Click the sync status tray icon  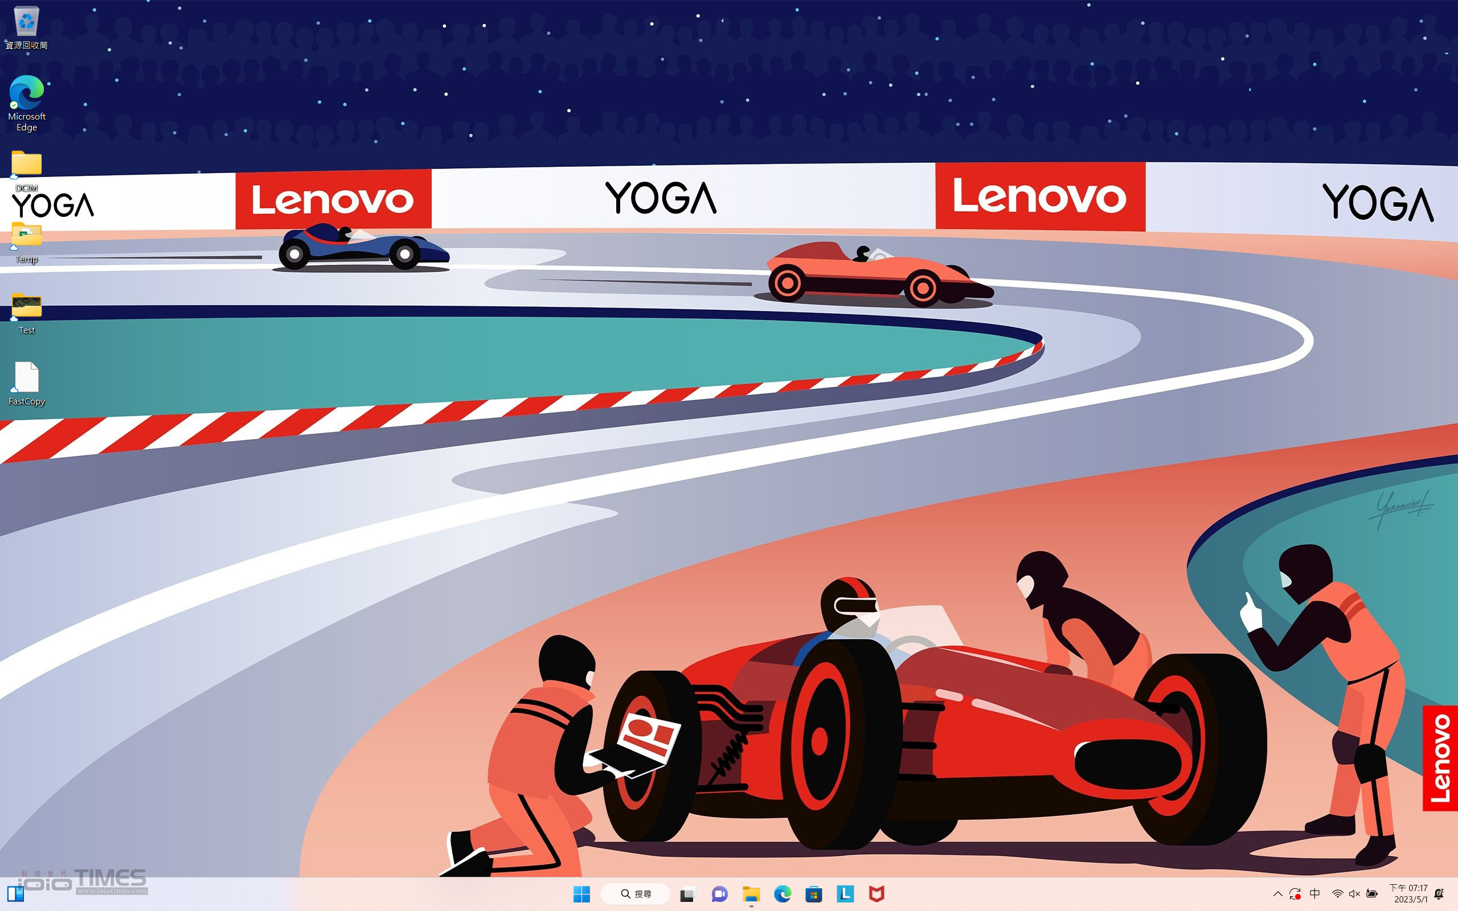[x=1295, y=894]
